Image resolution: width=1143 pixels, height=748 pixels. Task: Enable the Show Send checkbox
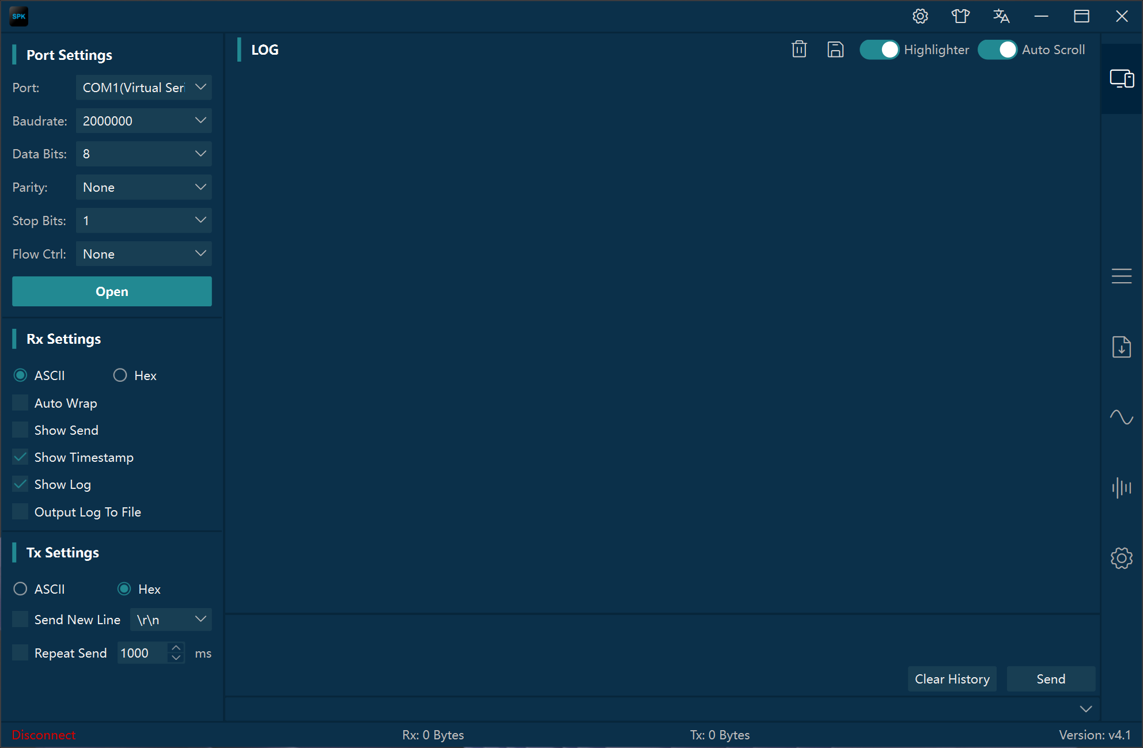pyautogui.click(x=20, y=430)
